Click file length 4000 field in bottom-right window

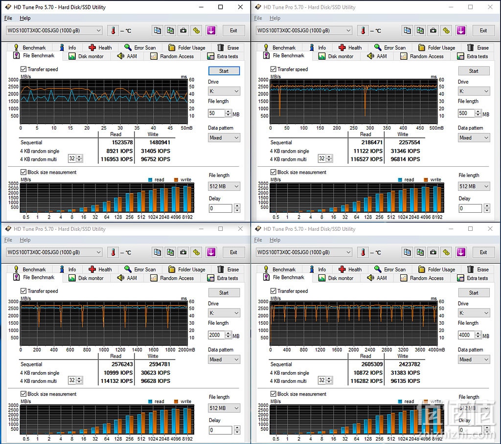coord(466,335)
